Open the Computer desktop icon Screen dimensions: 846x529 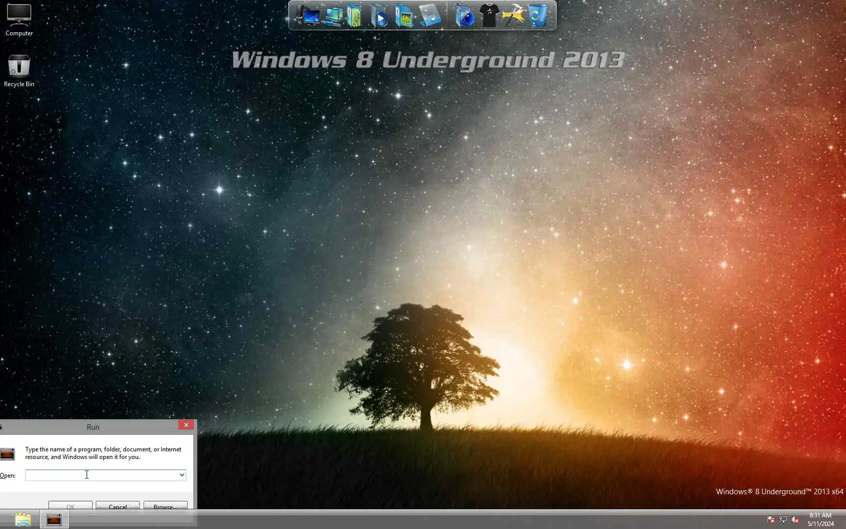pyautogui.click(x=19, y=20)
